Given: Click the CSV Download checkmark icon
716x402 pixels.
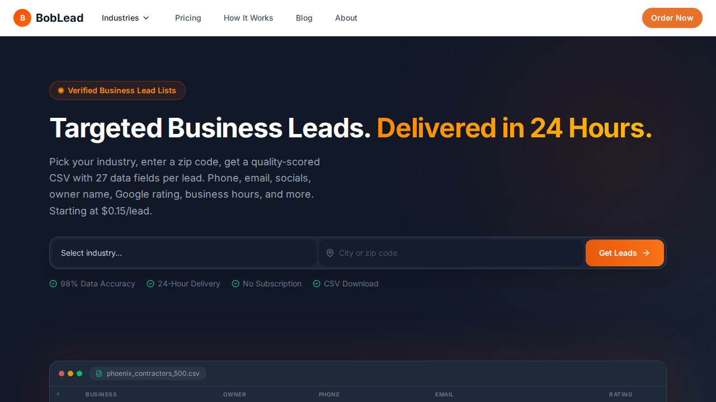Looking at the screenshot, I should coord(317,284).
